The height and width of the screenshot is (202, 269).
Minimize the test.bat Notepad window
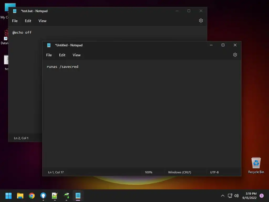pos(177,11)
